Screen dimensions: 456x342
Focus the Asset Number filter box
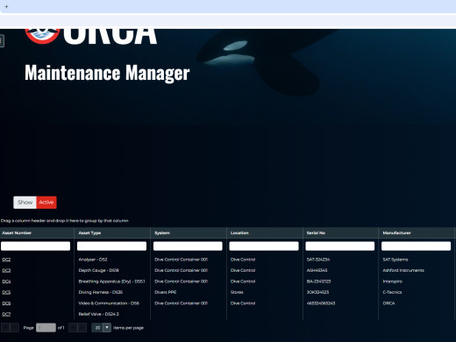click(36, 246)
